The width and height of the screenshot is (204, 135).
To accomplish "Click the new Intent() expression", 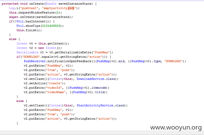I will pos(50,48).
